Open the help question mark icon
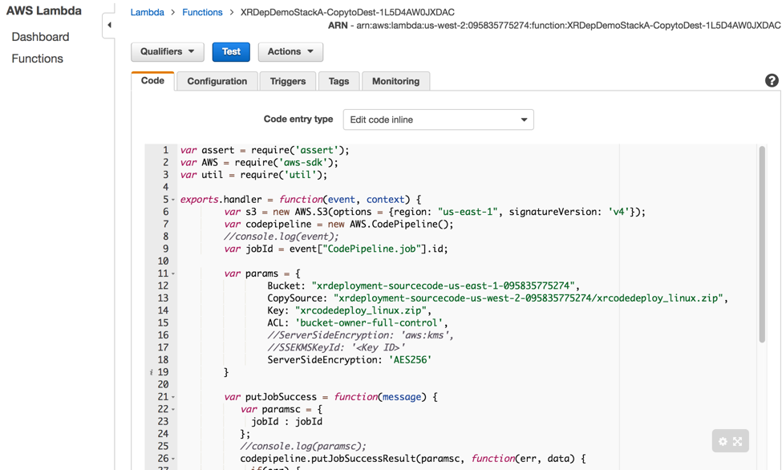The width and height of the screenshot is (782, 470). click(x=772, y=80)
